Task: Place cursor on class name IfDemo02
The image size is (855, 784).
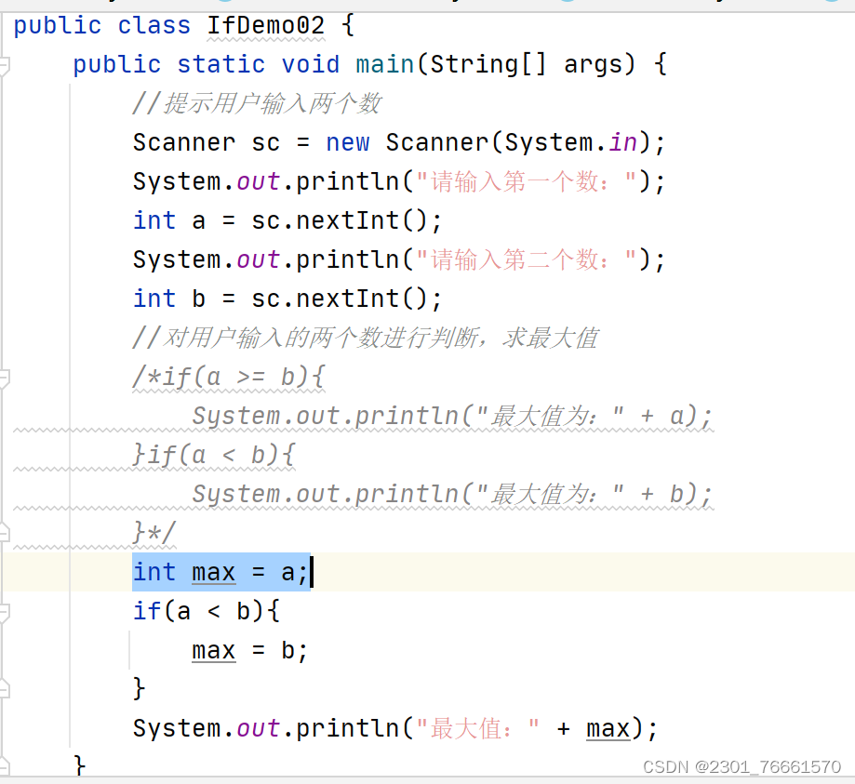Action: tap(265, 25)
